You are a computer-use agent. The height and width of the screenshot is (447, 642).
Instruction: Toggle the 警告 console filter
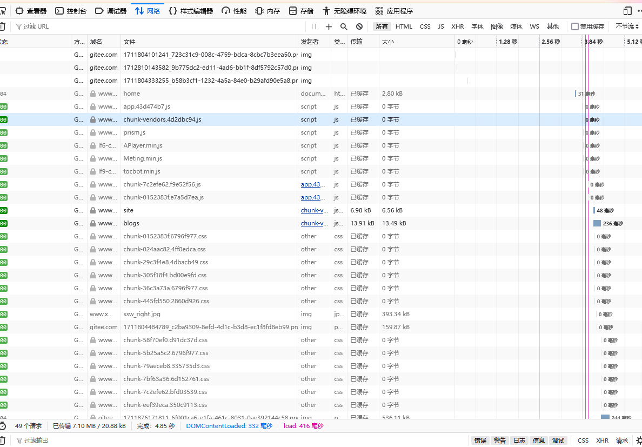pos(500,441)
